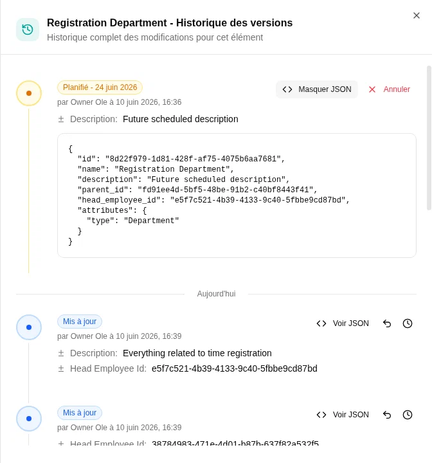The image size is (432, 463).
Task: Click the clock icon on the 38784983 entry
Action: point(408,415)
